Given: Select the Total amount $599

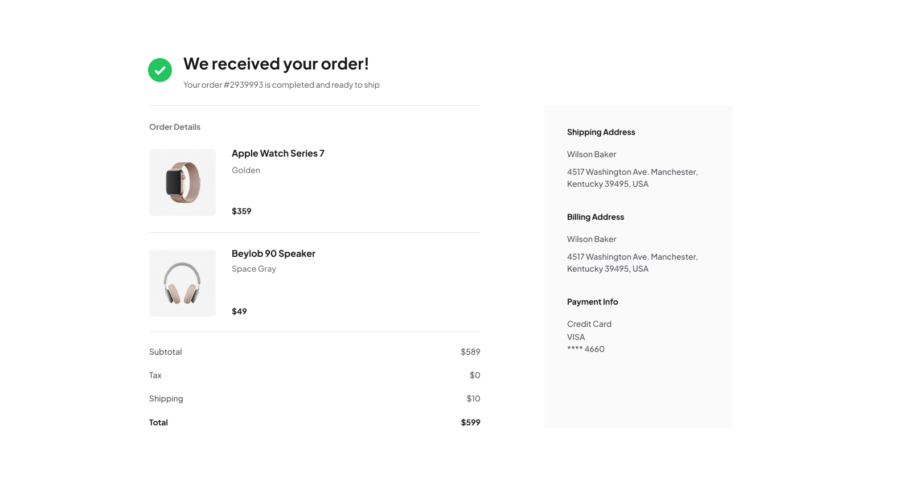Looking at the screenshot, I should (x=470, y=422).
